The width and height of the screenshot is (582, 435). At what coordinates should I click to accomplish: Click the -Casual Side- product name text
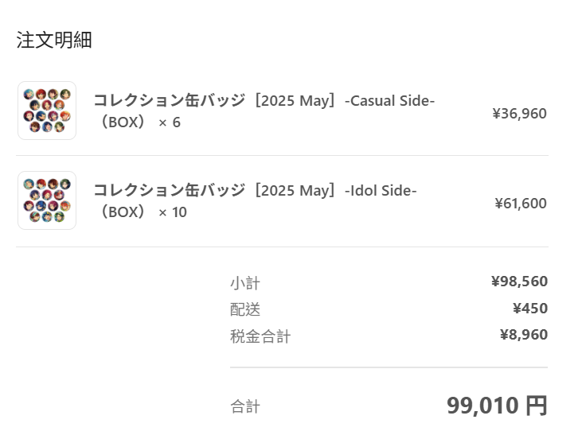click(x=389, y=100)
